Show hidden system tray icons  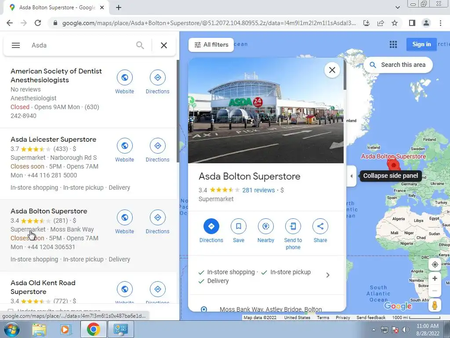pyautogui.click(x=374, y=330)
